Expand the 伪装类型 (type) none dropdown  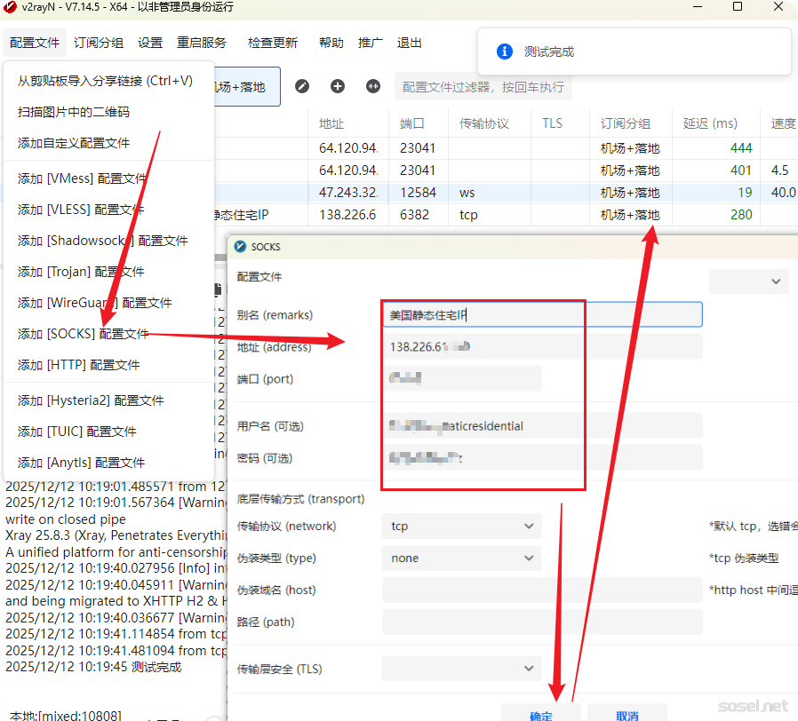click(461, 559)
